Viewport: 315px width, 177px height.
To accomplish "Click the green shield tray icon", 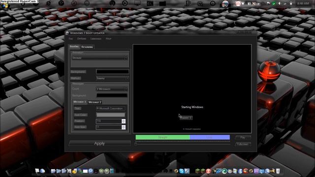I will tap(274, 3).
